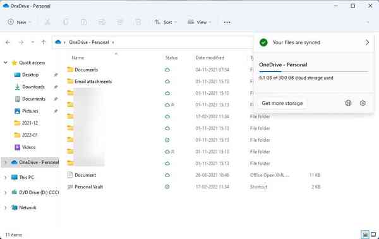Expand the DVD Drive (D:) node
The width and height of the screenshot is (379, 239).
click(5, 193)
